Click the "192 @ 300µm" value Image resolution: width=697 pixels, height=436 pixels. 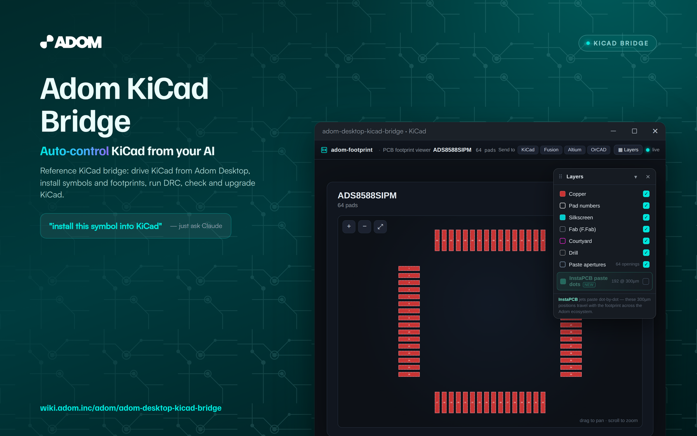pyautogui.click(x=625, y=281)
